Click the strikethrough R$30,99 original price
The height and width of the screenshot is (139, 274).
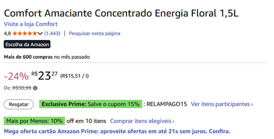click(22, 88)
